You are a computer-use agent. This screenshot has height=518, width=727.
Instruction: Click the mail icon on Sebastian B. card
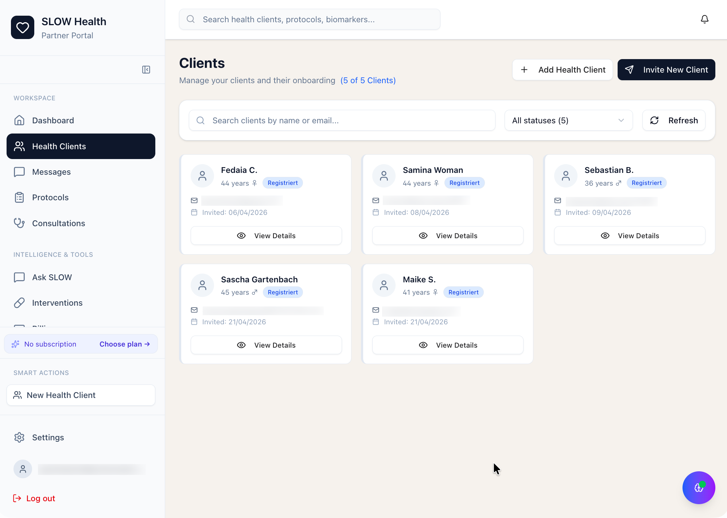click(558, 201)
